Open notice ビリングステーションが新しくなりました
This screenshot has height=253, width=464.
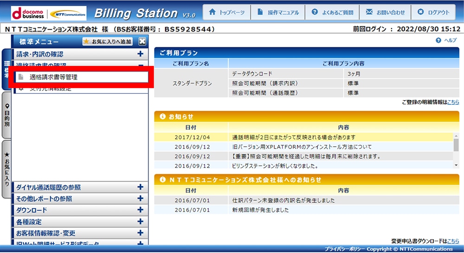275,166
